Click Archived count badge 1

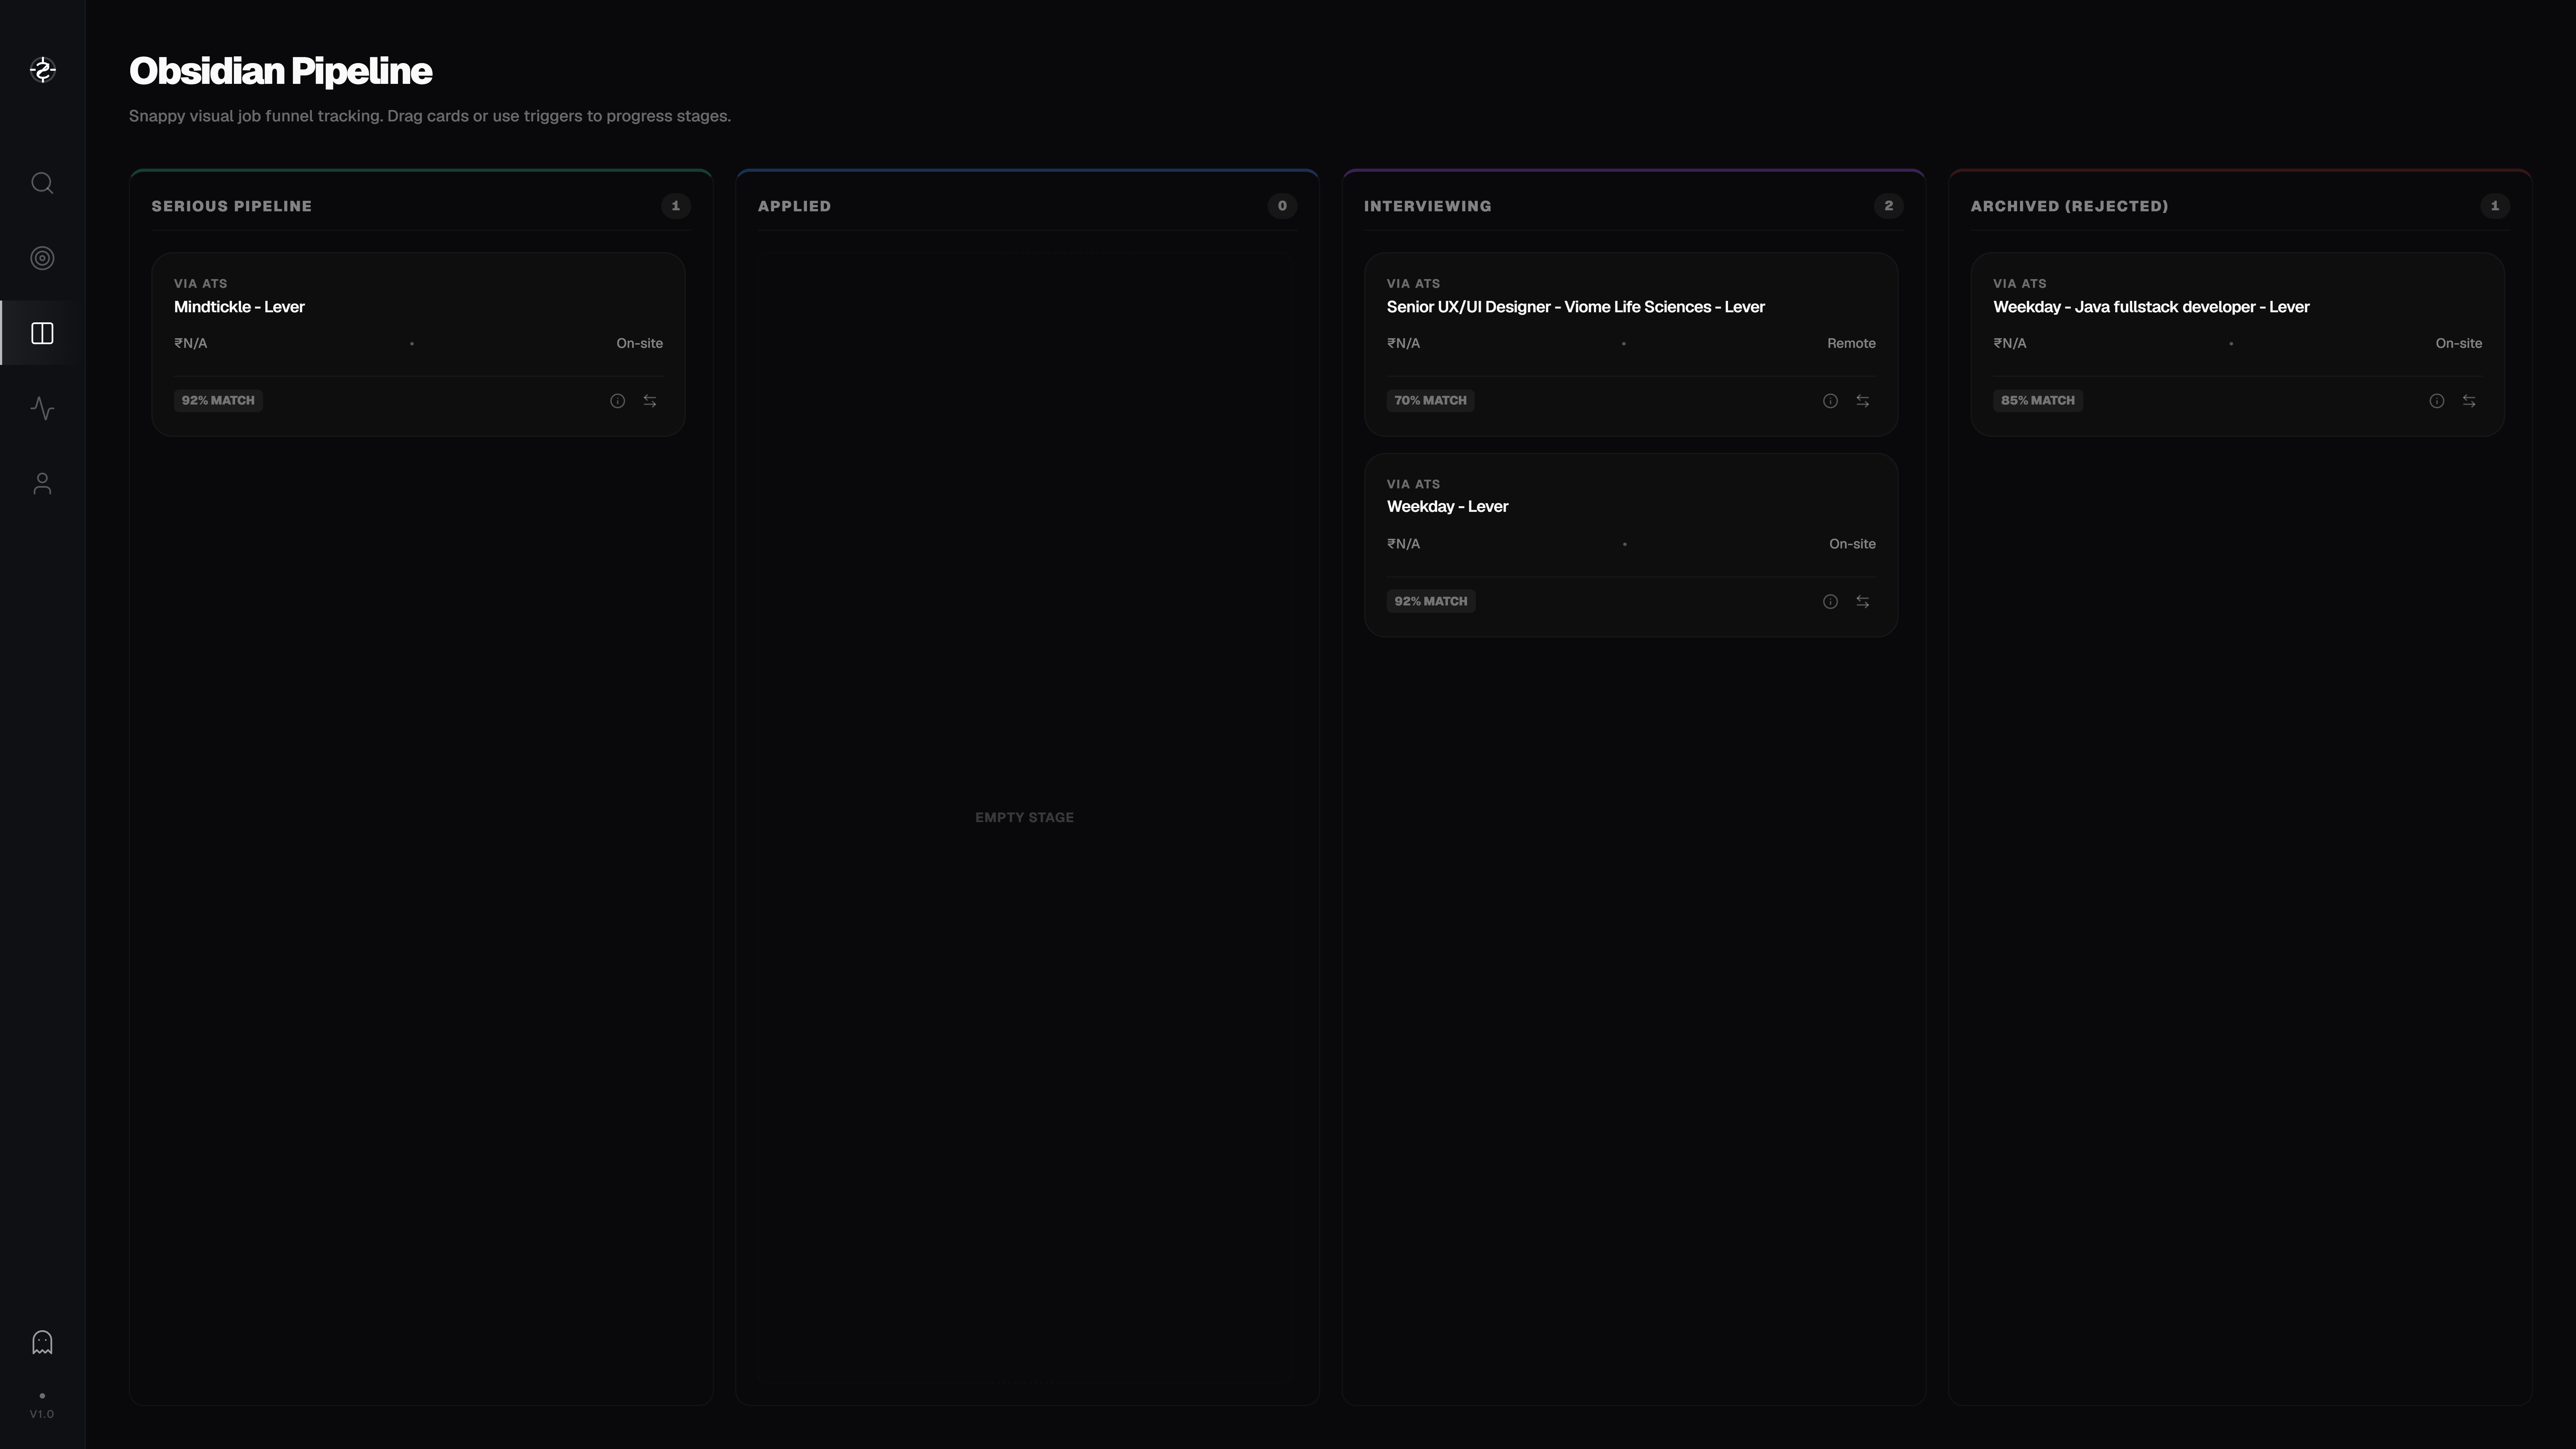coord(2495,206)
